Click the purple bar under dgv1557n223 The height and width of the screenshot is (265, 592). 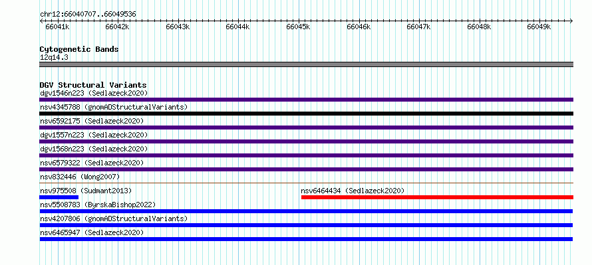point(306,141)
